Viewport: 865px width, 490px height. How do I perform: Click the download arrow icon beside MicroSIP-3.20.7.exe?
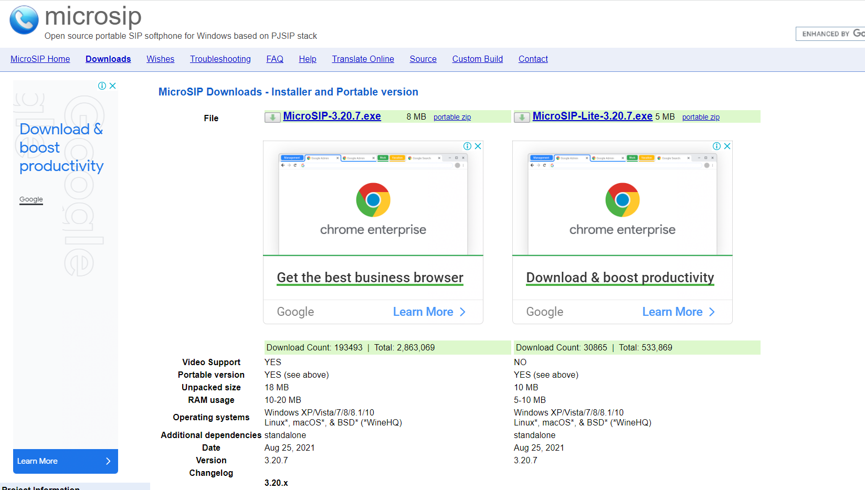[272, 118]
